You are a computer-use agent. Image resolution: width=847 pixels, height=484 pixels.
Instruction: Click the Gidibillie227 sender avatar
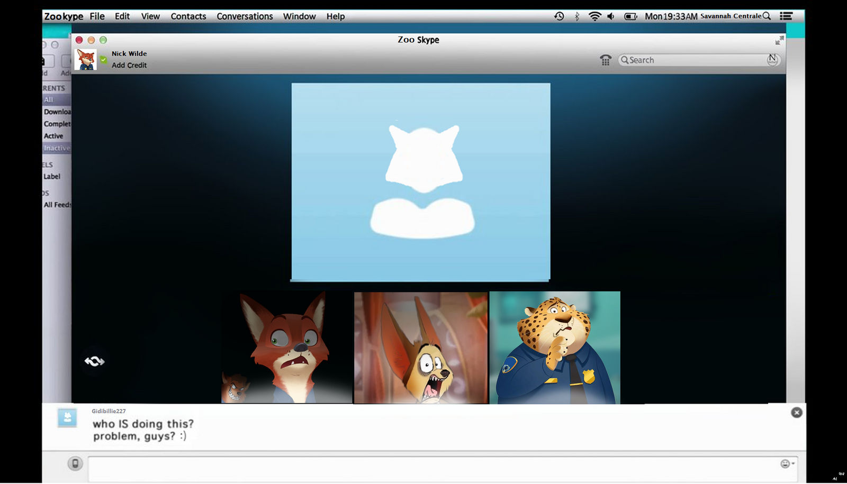point(67,418)
